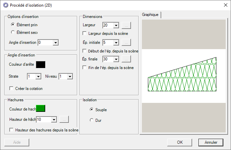The image size is (231, 150).
Task: Expand the Largeur value dropdown
Action: (116, 25)
